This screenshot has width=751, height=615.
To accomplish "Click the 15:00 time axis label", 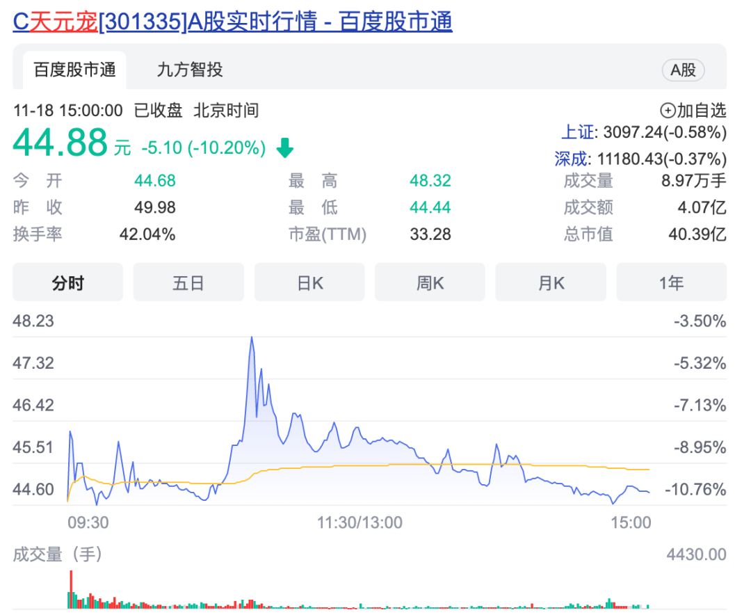I will coord(631,522).
